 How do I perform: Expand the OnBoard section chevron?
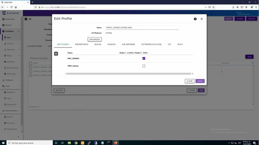tap(19, 80)
